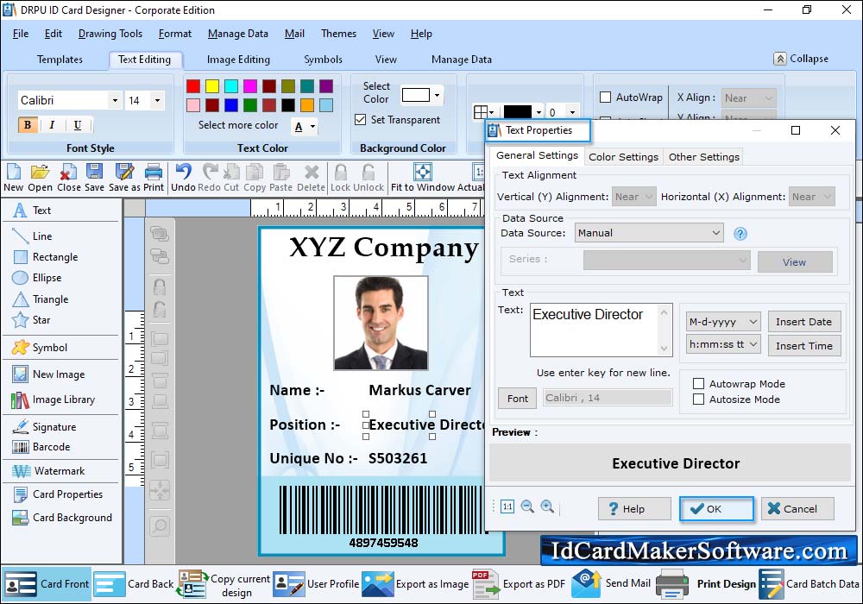Select the Rectangle shape tool
This screenshot has height=604, width=863.
45,257
